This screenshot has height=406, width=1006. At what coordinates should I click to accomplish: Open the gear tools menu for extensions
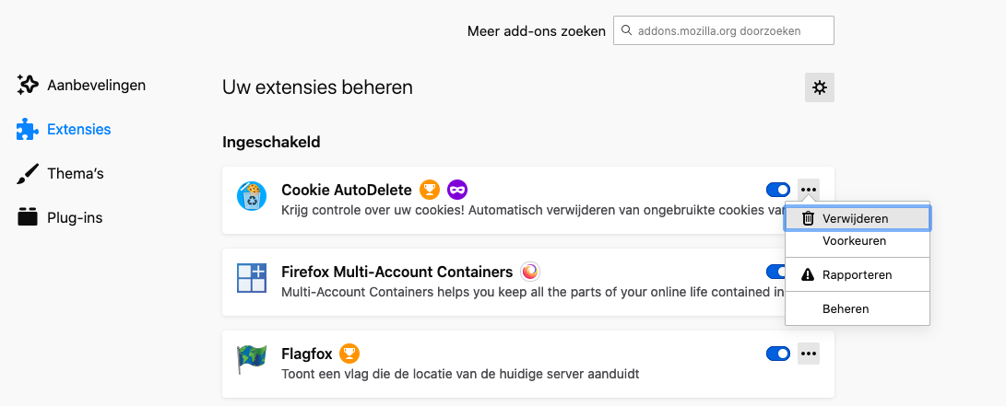(819, 87)
